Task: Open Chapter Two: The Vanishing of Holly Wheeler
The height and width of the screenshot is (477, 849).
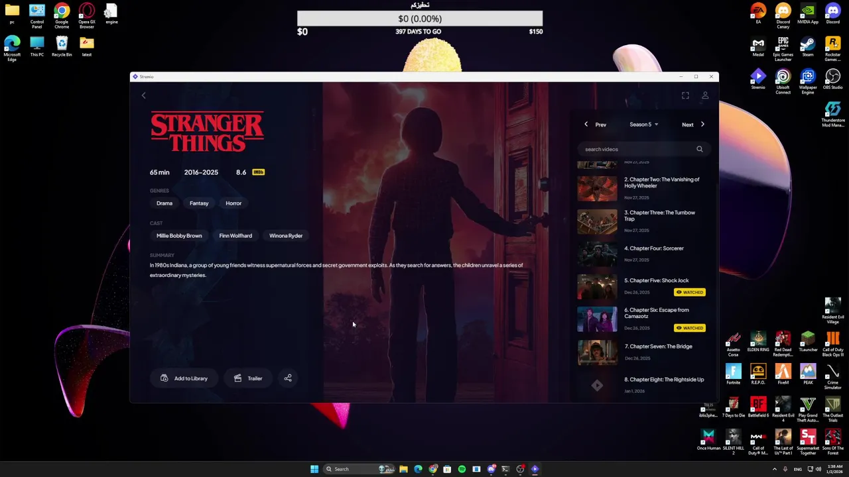Action: click(x=643, y=188)
